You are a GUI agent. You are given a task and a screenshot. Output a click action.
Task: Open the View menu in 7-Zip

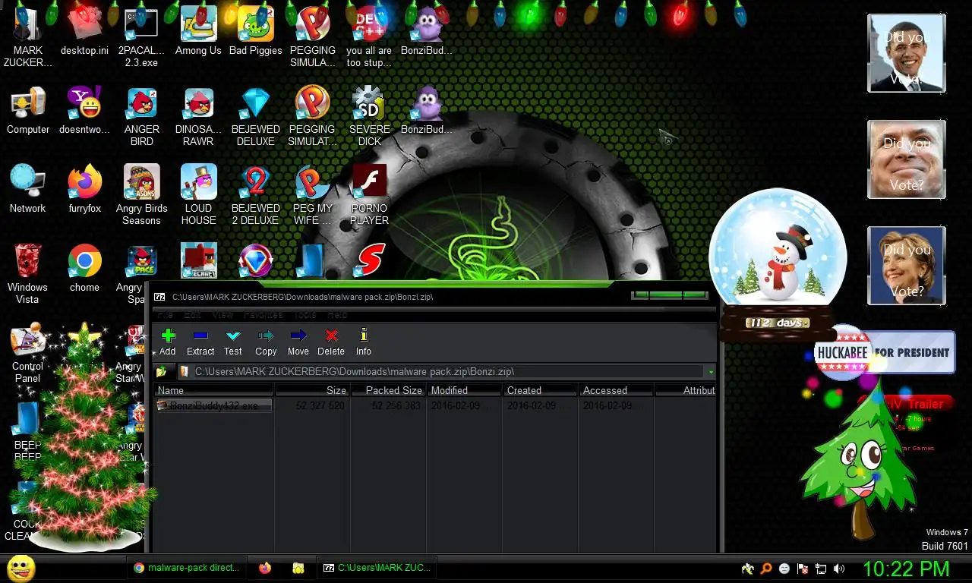coord(222,314)
